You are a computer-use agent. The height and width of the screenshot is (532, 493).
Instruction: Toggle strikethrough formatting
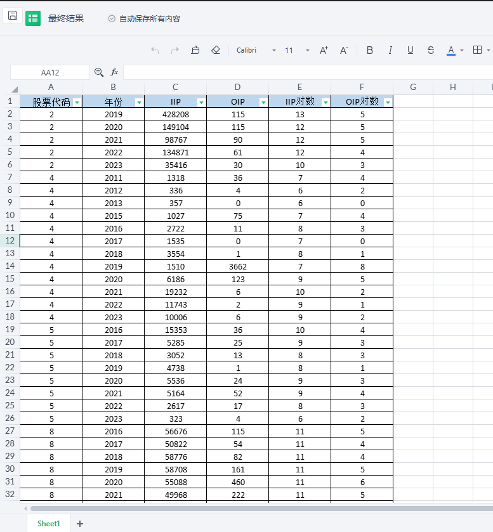coord(431,50)
